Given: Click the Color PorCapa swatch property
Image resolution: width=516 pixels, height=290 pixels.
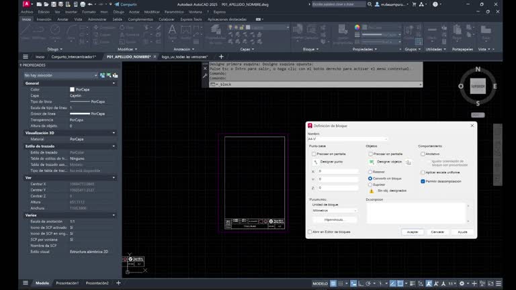Looking at the screenshot, I should click(x=72, y=89).
